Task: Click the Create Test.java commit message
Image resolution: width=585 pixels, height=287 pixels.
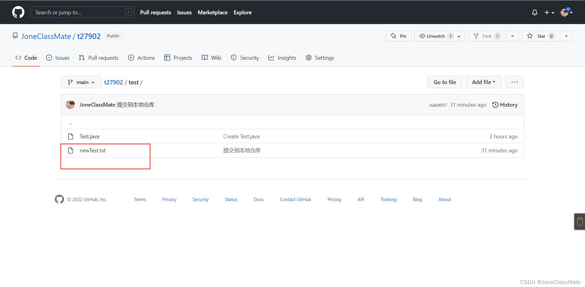Action: point(241,136)
